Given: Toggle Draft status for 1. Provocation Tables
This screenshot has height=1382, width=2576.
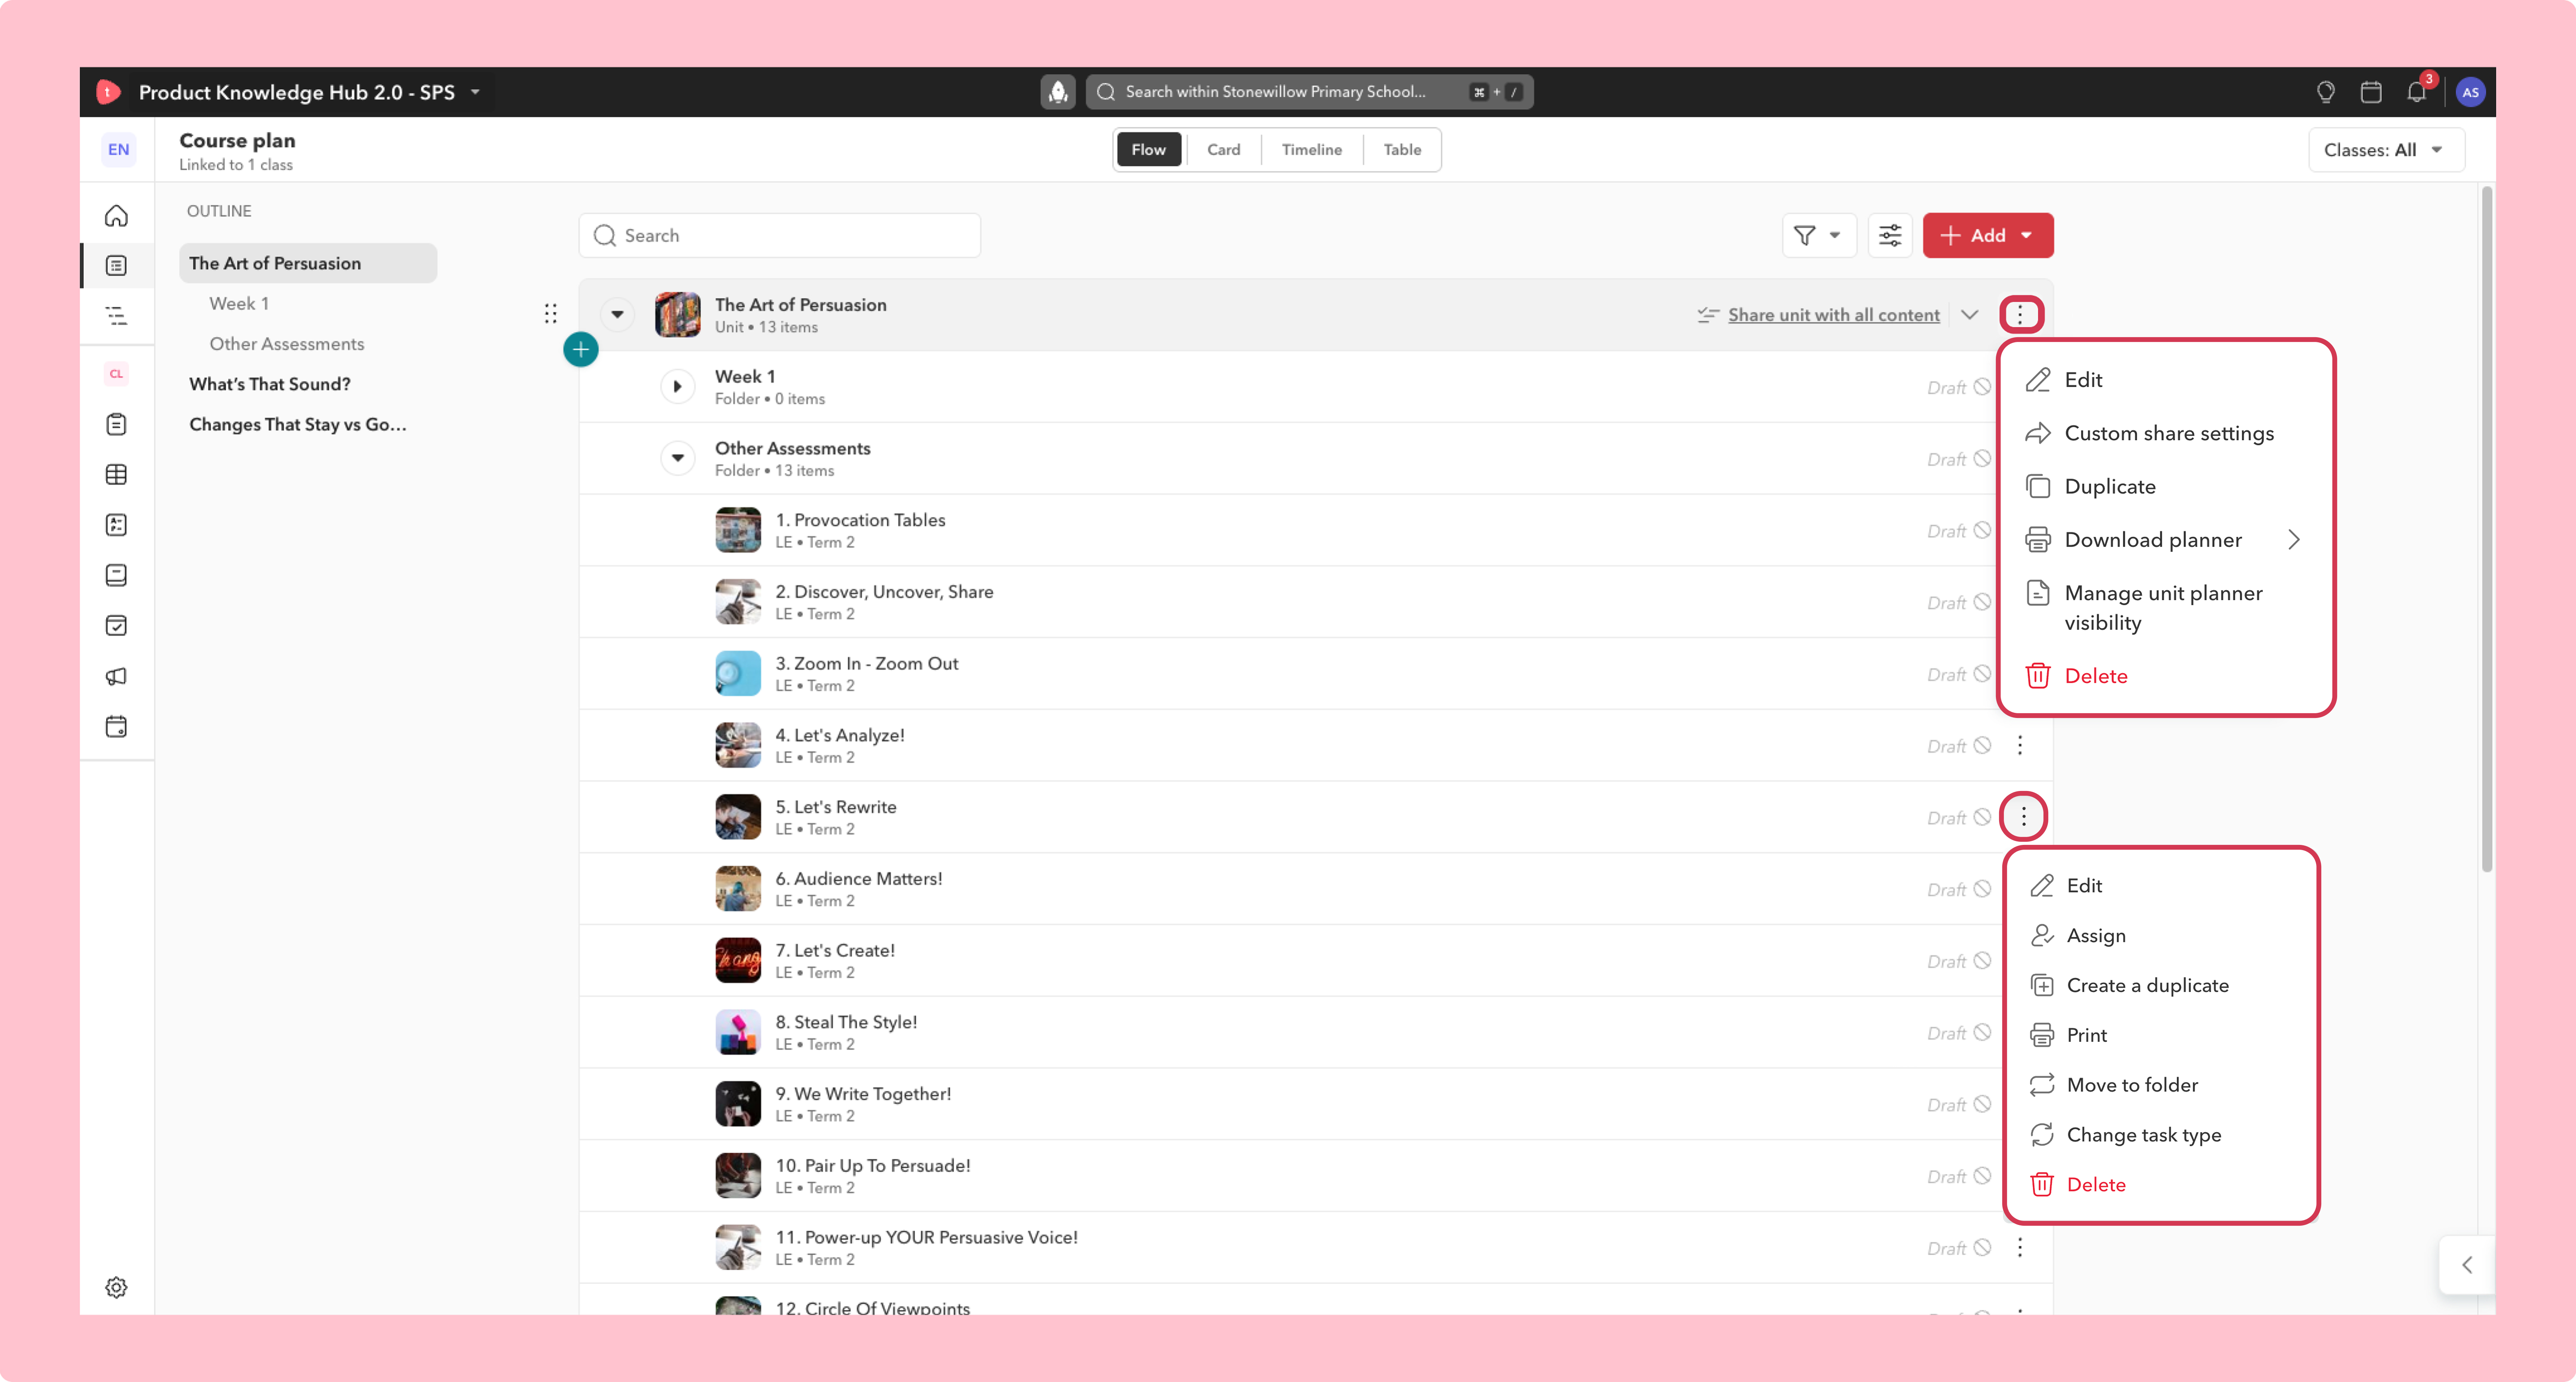Looking at the screenshot, I should pyautogui.click(x=1959, y=531).
